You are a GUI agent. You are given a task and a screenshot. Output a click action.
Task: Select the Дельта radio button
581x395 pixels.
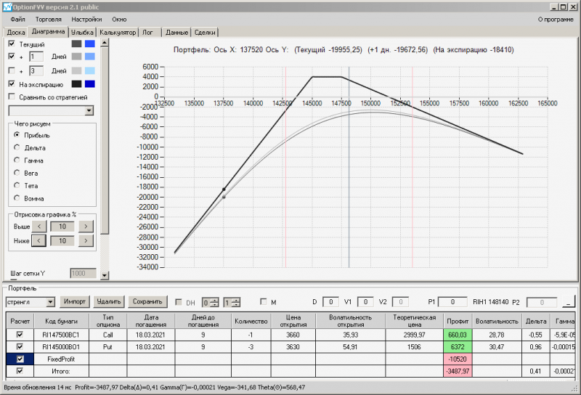(17, 147)
